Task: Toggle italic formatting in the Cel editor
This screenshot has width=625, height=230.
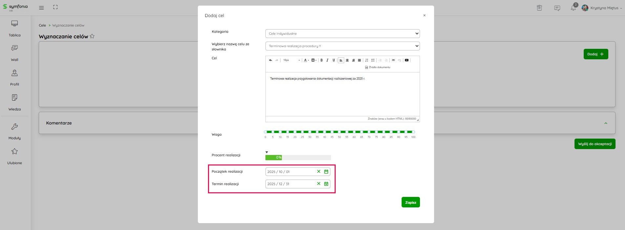Action: pos(327,60)
